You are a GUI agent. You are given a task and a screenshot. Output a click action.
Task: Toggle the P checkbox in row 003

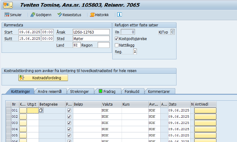pyautogui.click(x=69, y=123)
